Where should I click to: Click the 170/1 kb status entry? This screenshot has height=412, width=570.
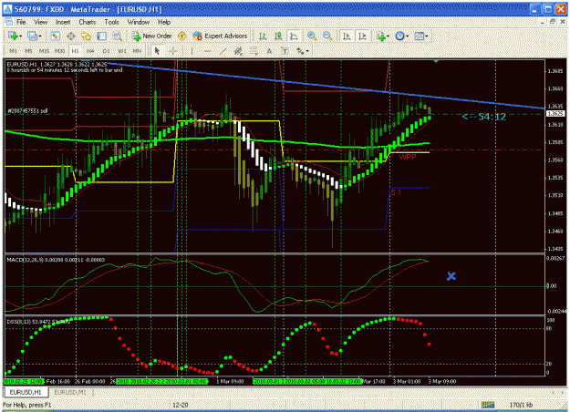click(x=521, y=405)
